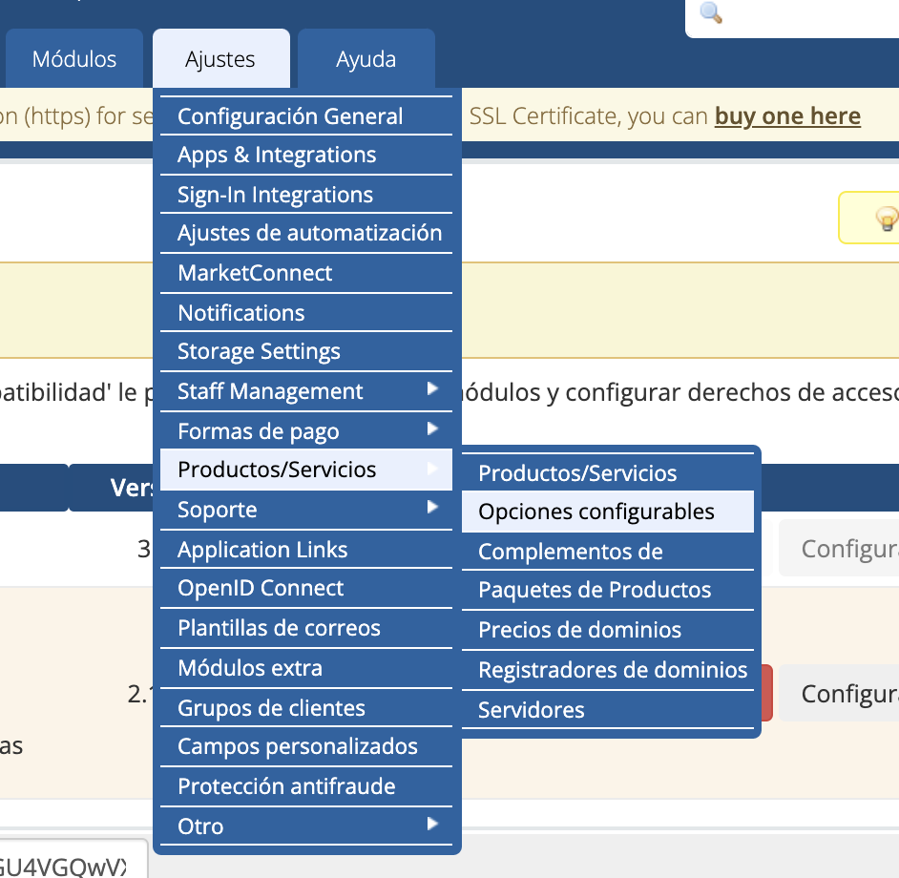Open the Ayuda tab
899x878 pixels.
click(366, 58)
